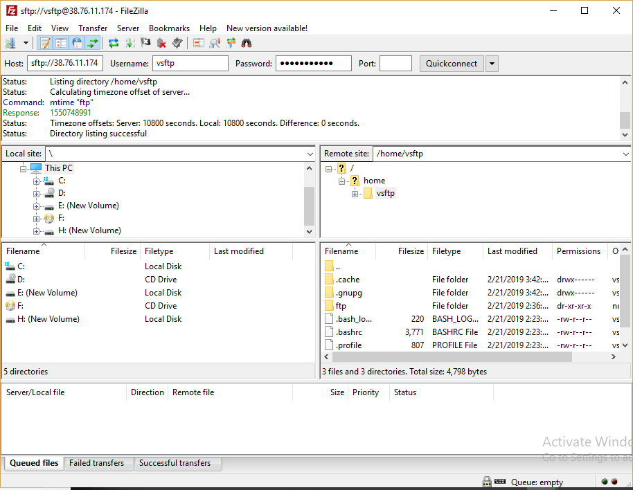This screenshot has width=633, height=490.
Task: Select the .bash_lo... file
Action: (354, 319)
